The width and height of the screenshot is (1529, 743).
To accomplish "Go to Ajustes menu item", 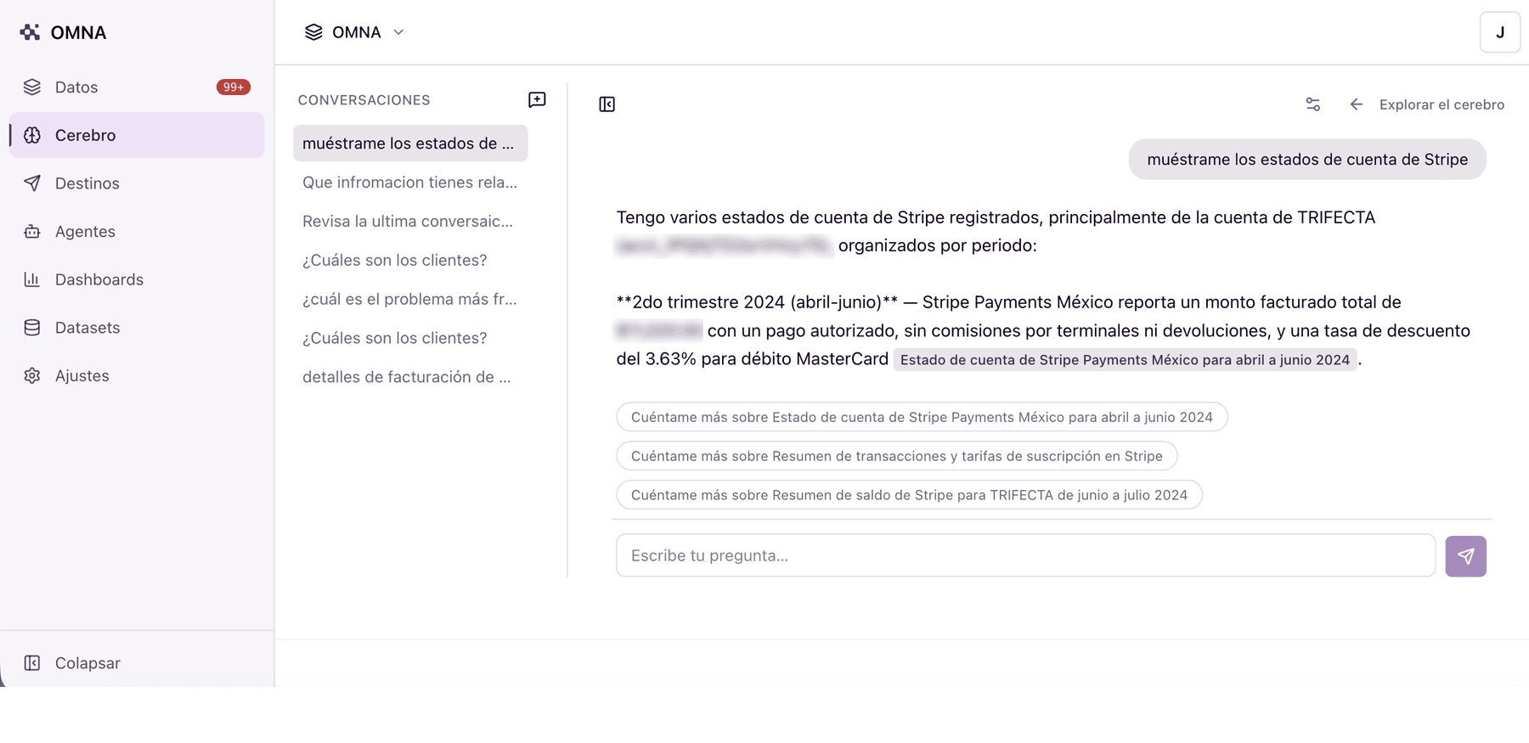I will click(137, 375).
